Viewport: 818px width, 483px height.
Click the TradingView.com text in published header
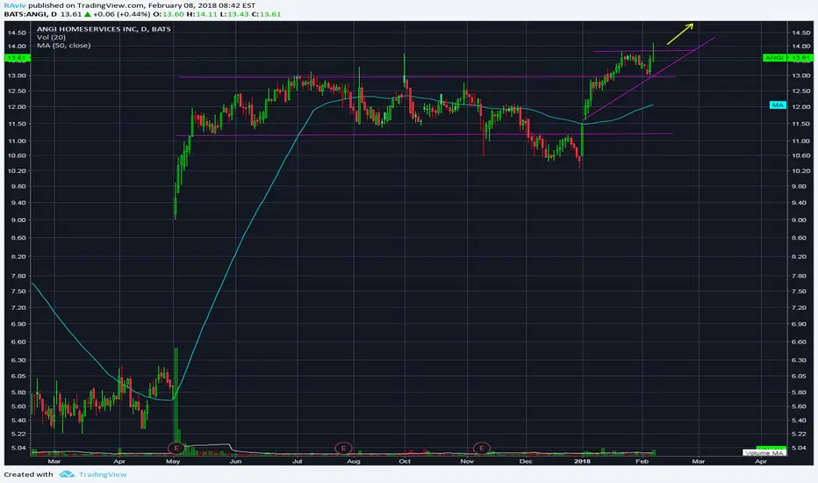point(110,5)
